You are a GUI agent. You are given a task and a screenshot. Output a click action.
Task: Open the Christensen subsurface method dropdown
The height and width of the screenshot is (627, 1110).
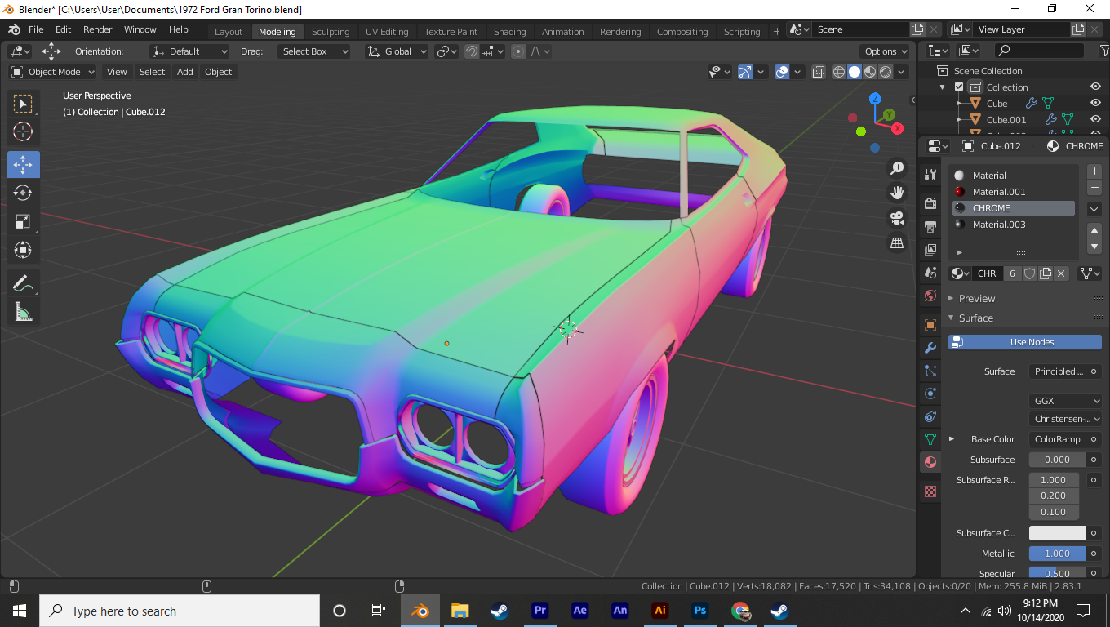tap(1065, 419)
